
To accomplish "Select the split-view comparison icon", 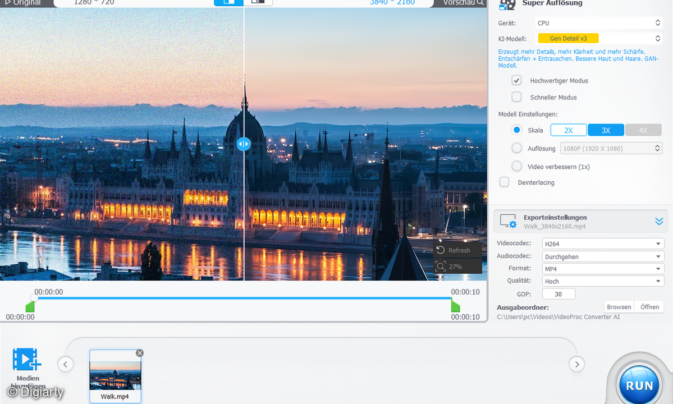I will (228, 3).
